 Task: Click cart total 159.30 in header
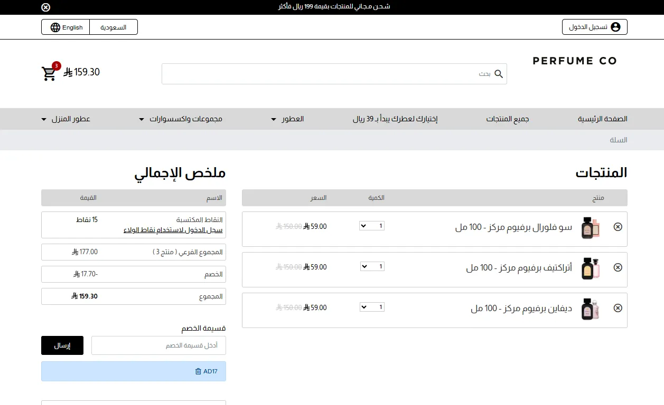82,72
